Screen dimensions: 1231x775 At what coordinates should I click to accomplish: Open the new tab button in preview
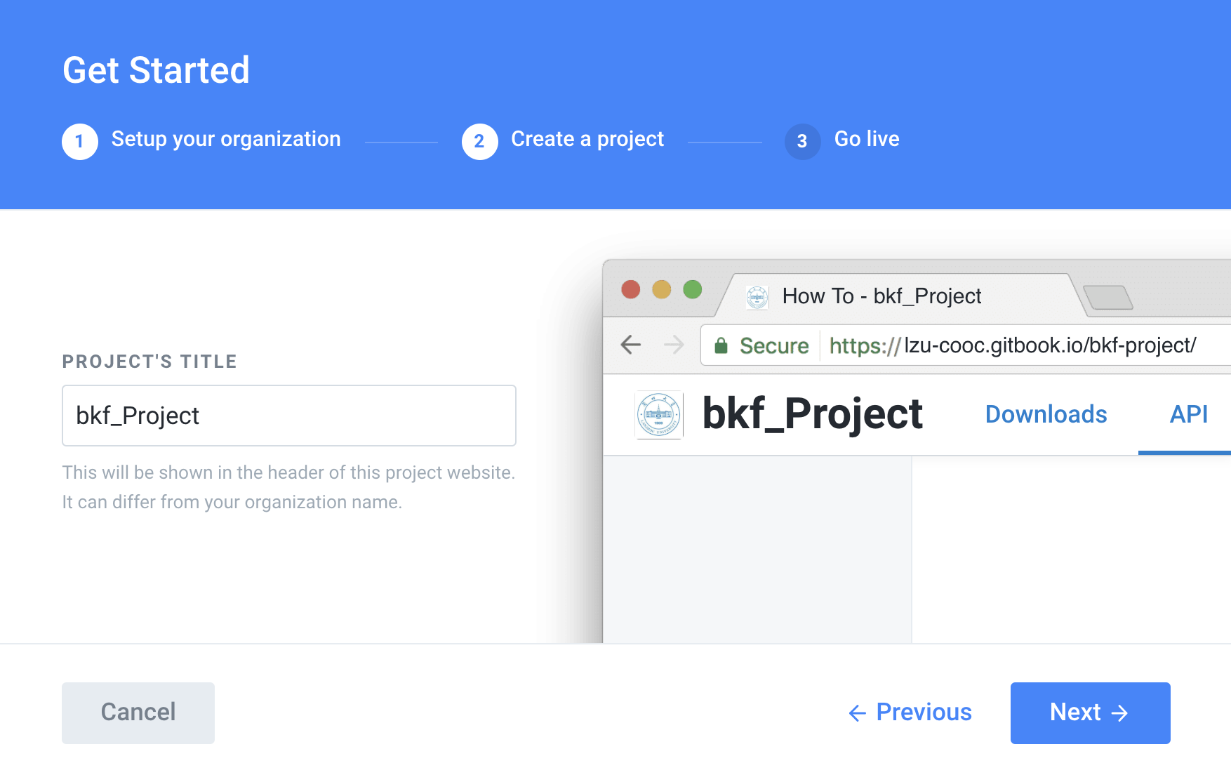pyautogui.click(x=1107, y=297)
